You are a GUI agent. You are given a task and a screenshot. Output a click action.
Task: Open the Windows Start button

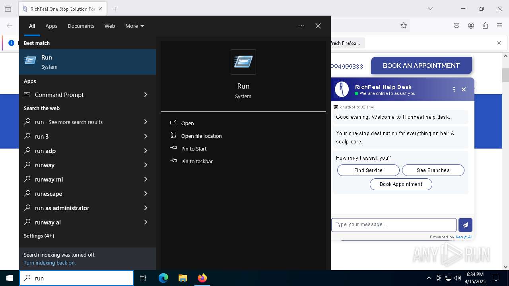pyautogui.click(x=10, y=278)
